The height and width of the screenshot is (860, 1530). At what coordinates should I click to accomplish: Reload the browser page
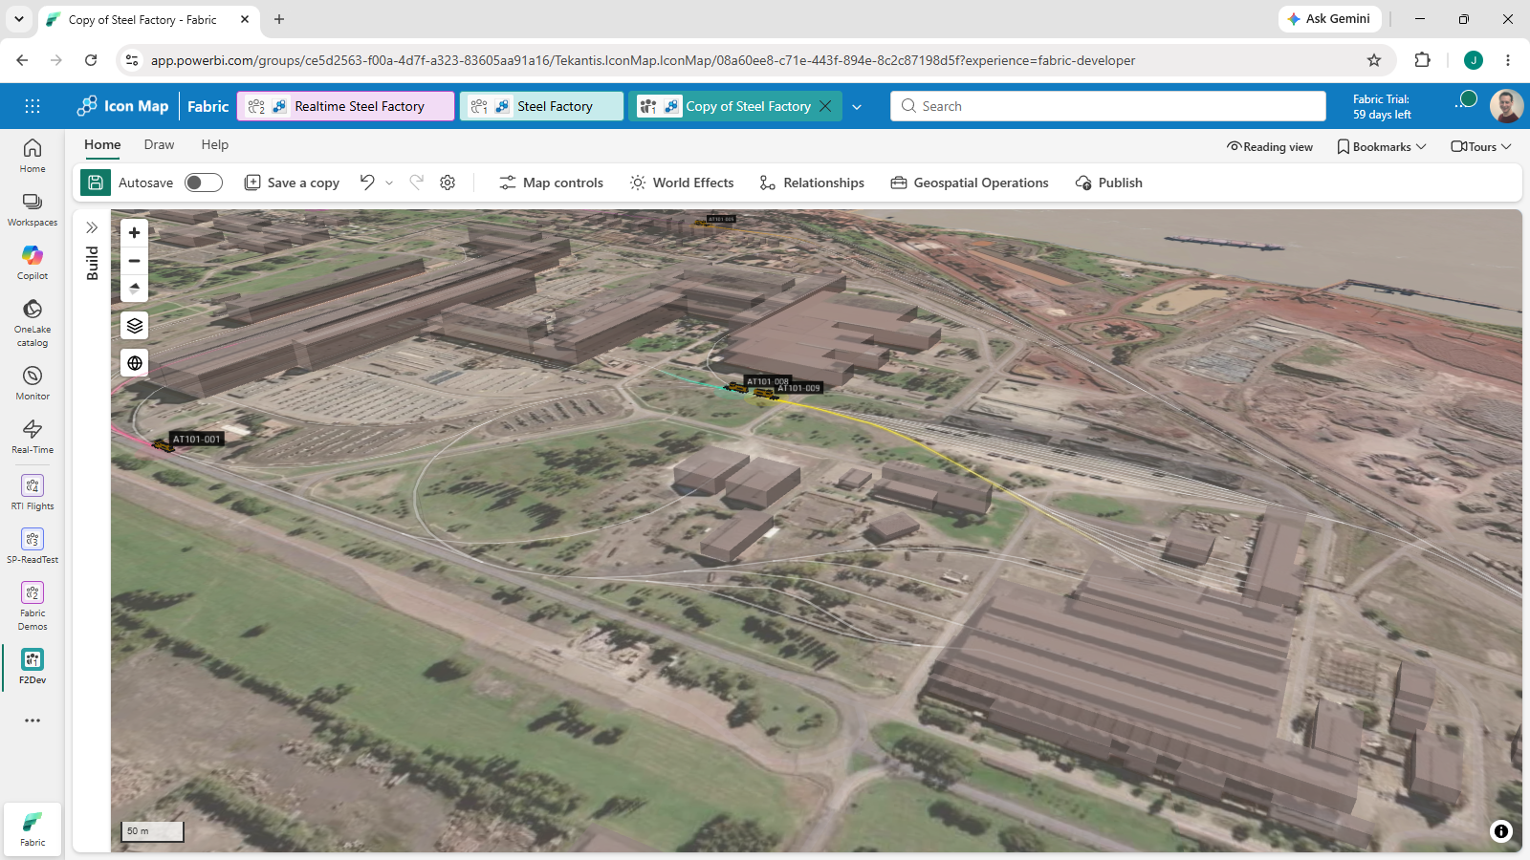pyautogui.click(x=91, y=60)
